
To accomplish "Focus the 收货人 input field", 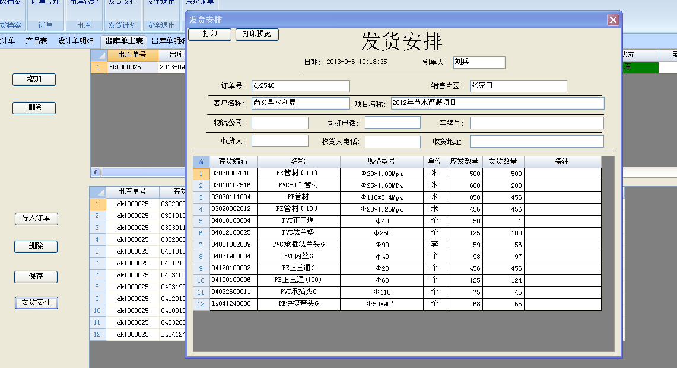I will click(280, 141).
